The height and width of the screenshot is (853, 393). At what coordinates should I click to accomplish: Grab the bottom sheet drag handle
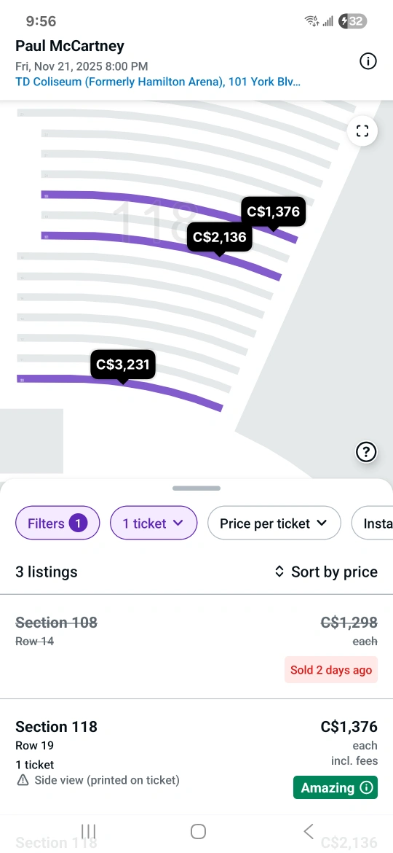[x=196, y=488]
